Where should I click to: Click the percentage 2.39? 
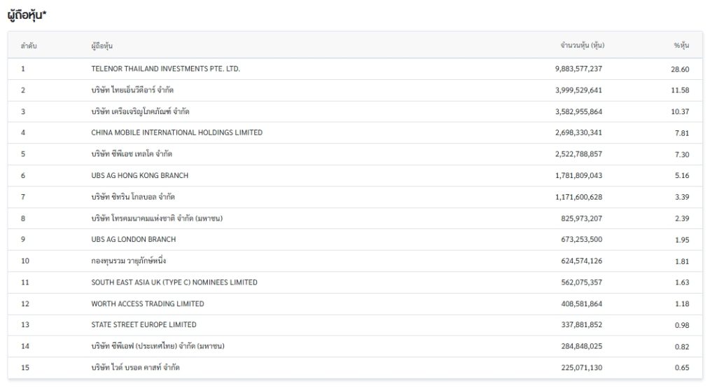tap(682, 219)
